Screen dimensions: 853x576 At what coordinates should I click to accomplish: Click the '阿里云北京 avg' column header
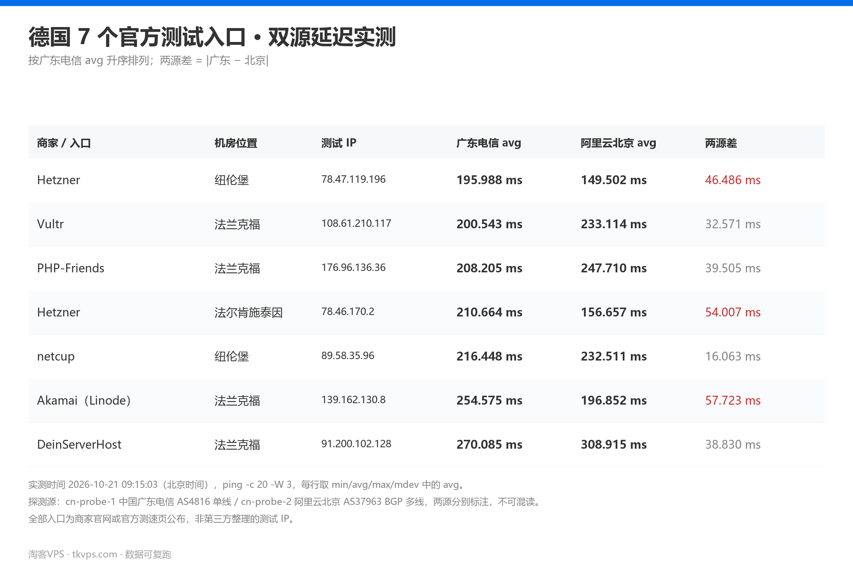tap(618, 143)
